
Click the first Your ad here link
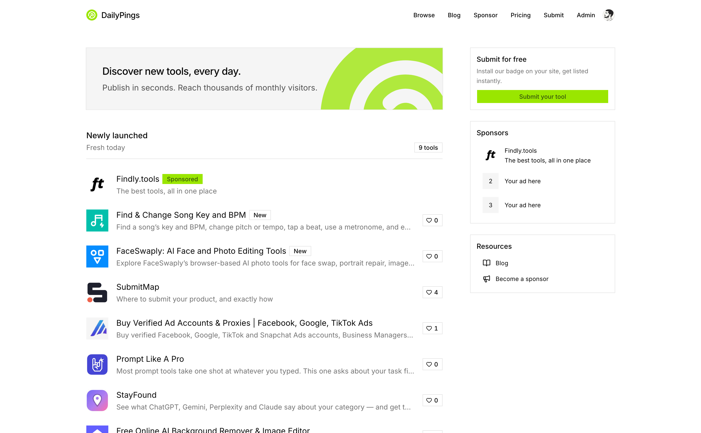point(522,181)
